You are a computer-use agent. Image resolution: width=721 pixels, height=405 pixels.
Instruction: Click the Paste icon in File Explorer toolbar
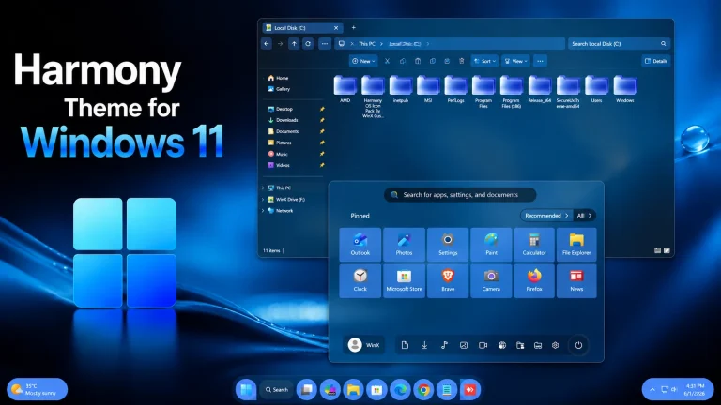click(418, 61)
